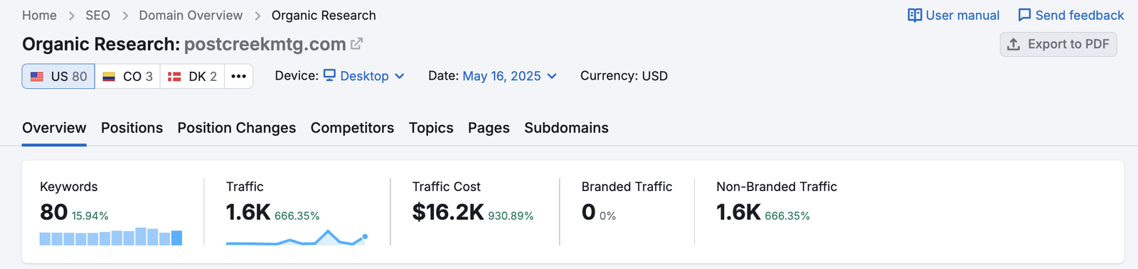Screen dimensions: 1138x269
Task: Click the desktop monitor icon in Device
Action: point(329,75)
